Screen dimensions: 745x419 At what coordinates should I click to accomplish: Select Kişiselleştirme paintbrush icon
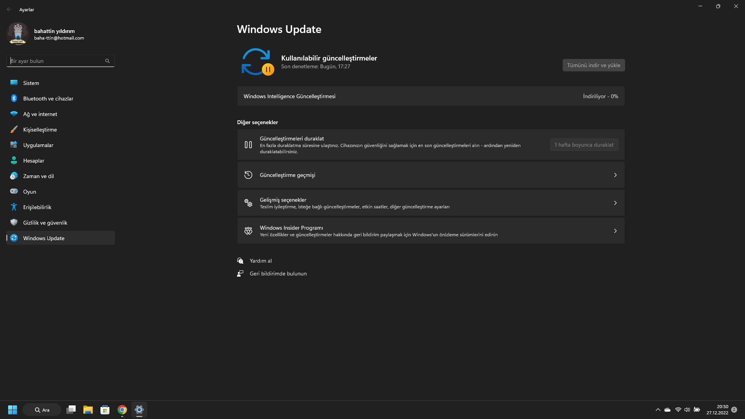pyautogui.click(x=14, y=130)
